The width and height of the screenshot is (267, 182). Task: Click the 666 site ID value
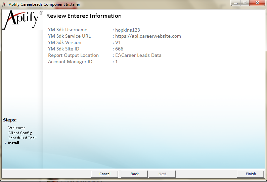119,49
